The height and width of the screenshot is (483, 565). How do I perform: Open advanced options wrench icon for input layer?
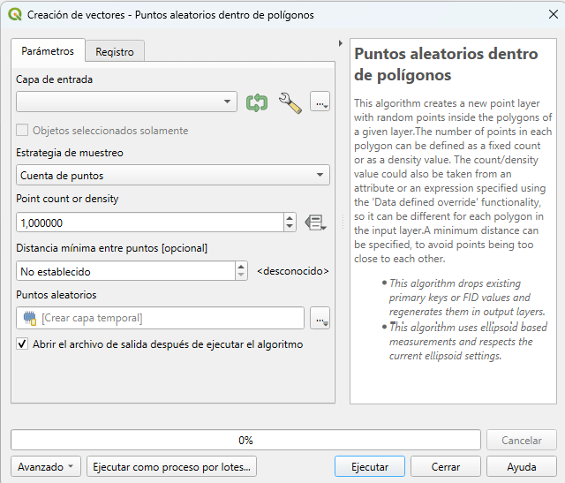click(290, 102)
